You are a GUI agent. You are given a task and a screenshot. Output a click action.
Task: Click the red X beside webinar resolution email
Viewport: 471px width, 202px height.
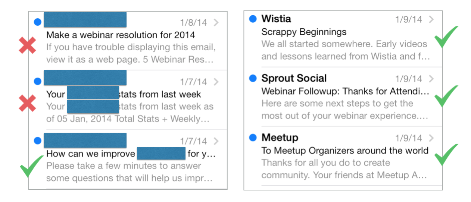[x=28, y=45]
